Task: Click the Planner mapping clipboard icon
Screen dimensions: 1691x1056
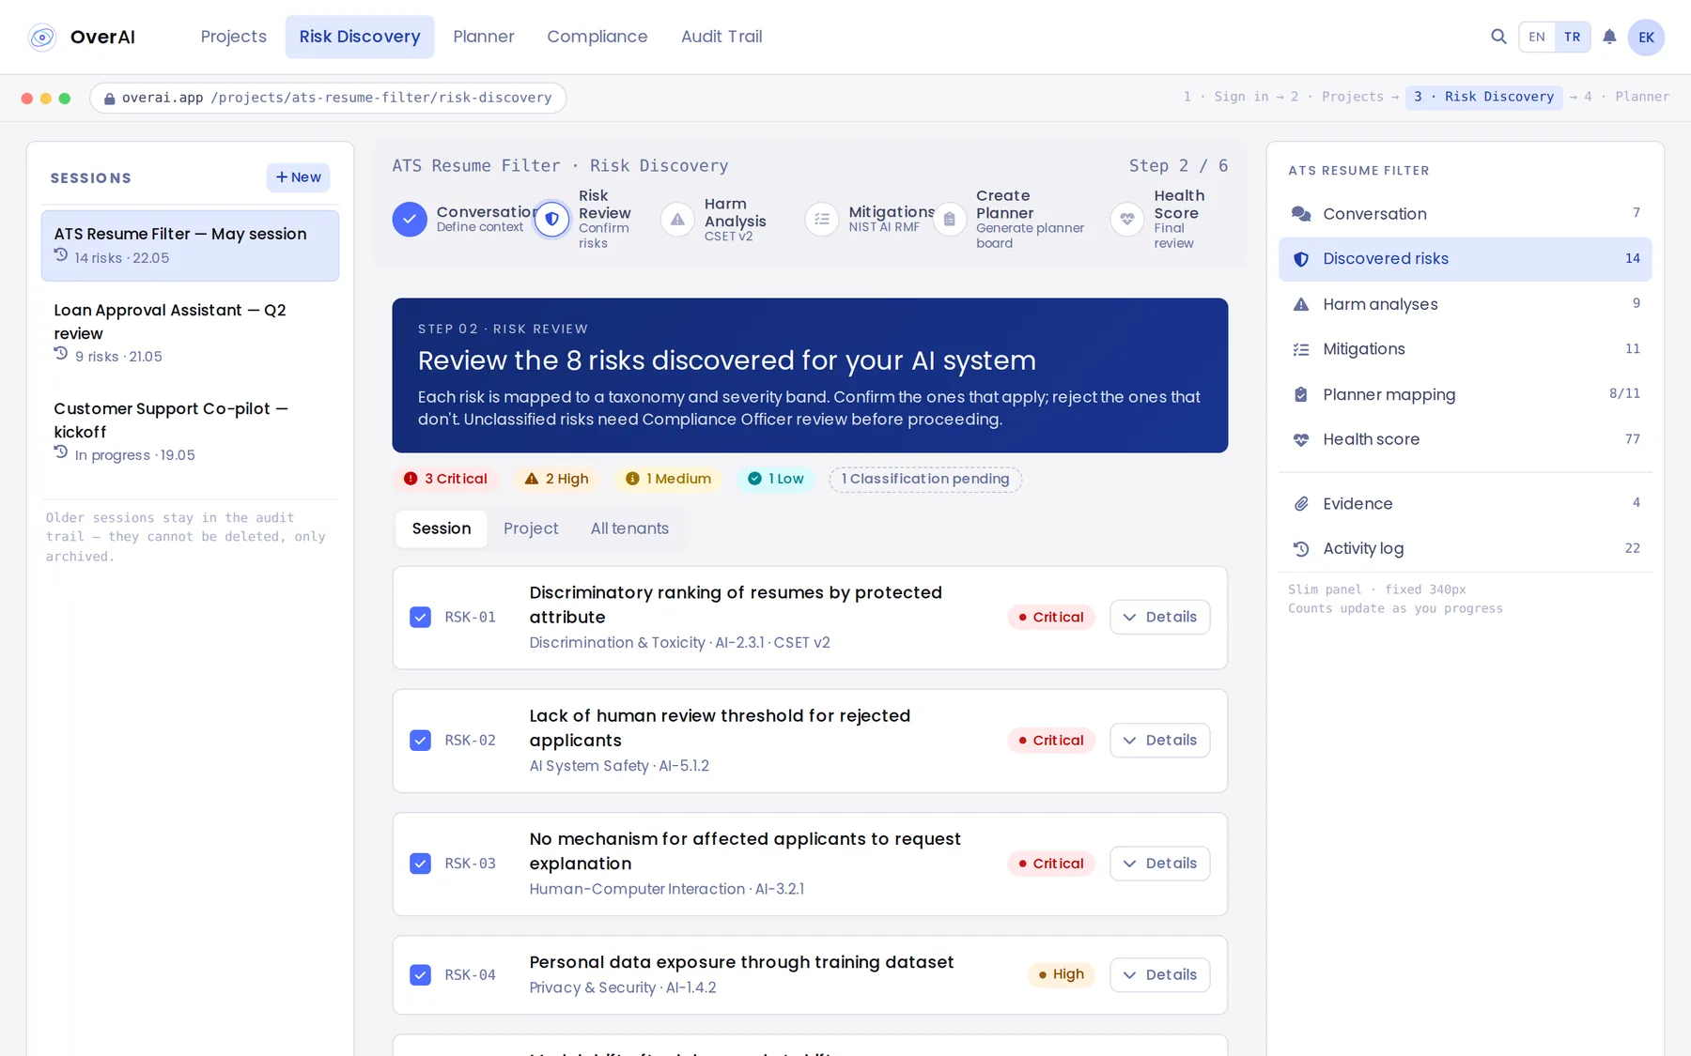Action: coord(1301,394)
